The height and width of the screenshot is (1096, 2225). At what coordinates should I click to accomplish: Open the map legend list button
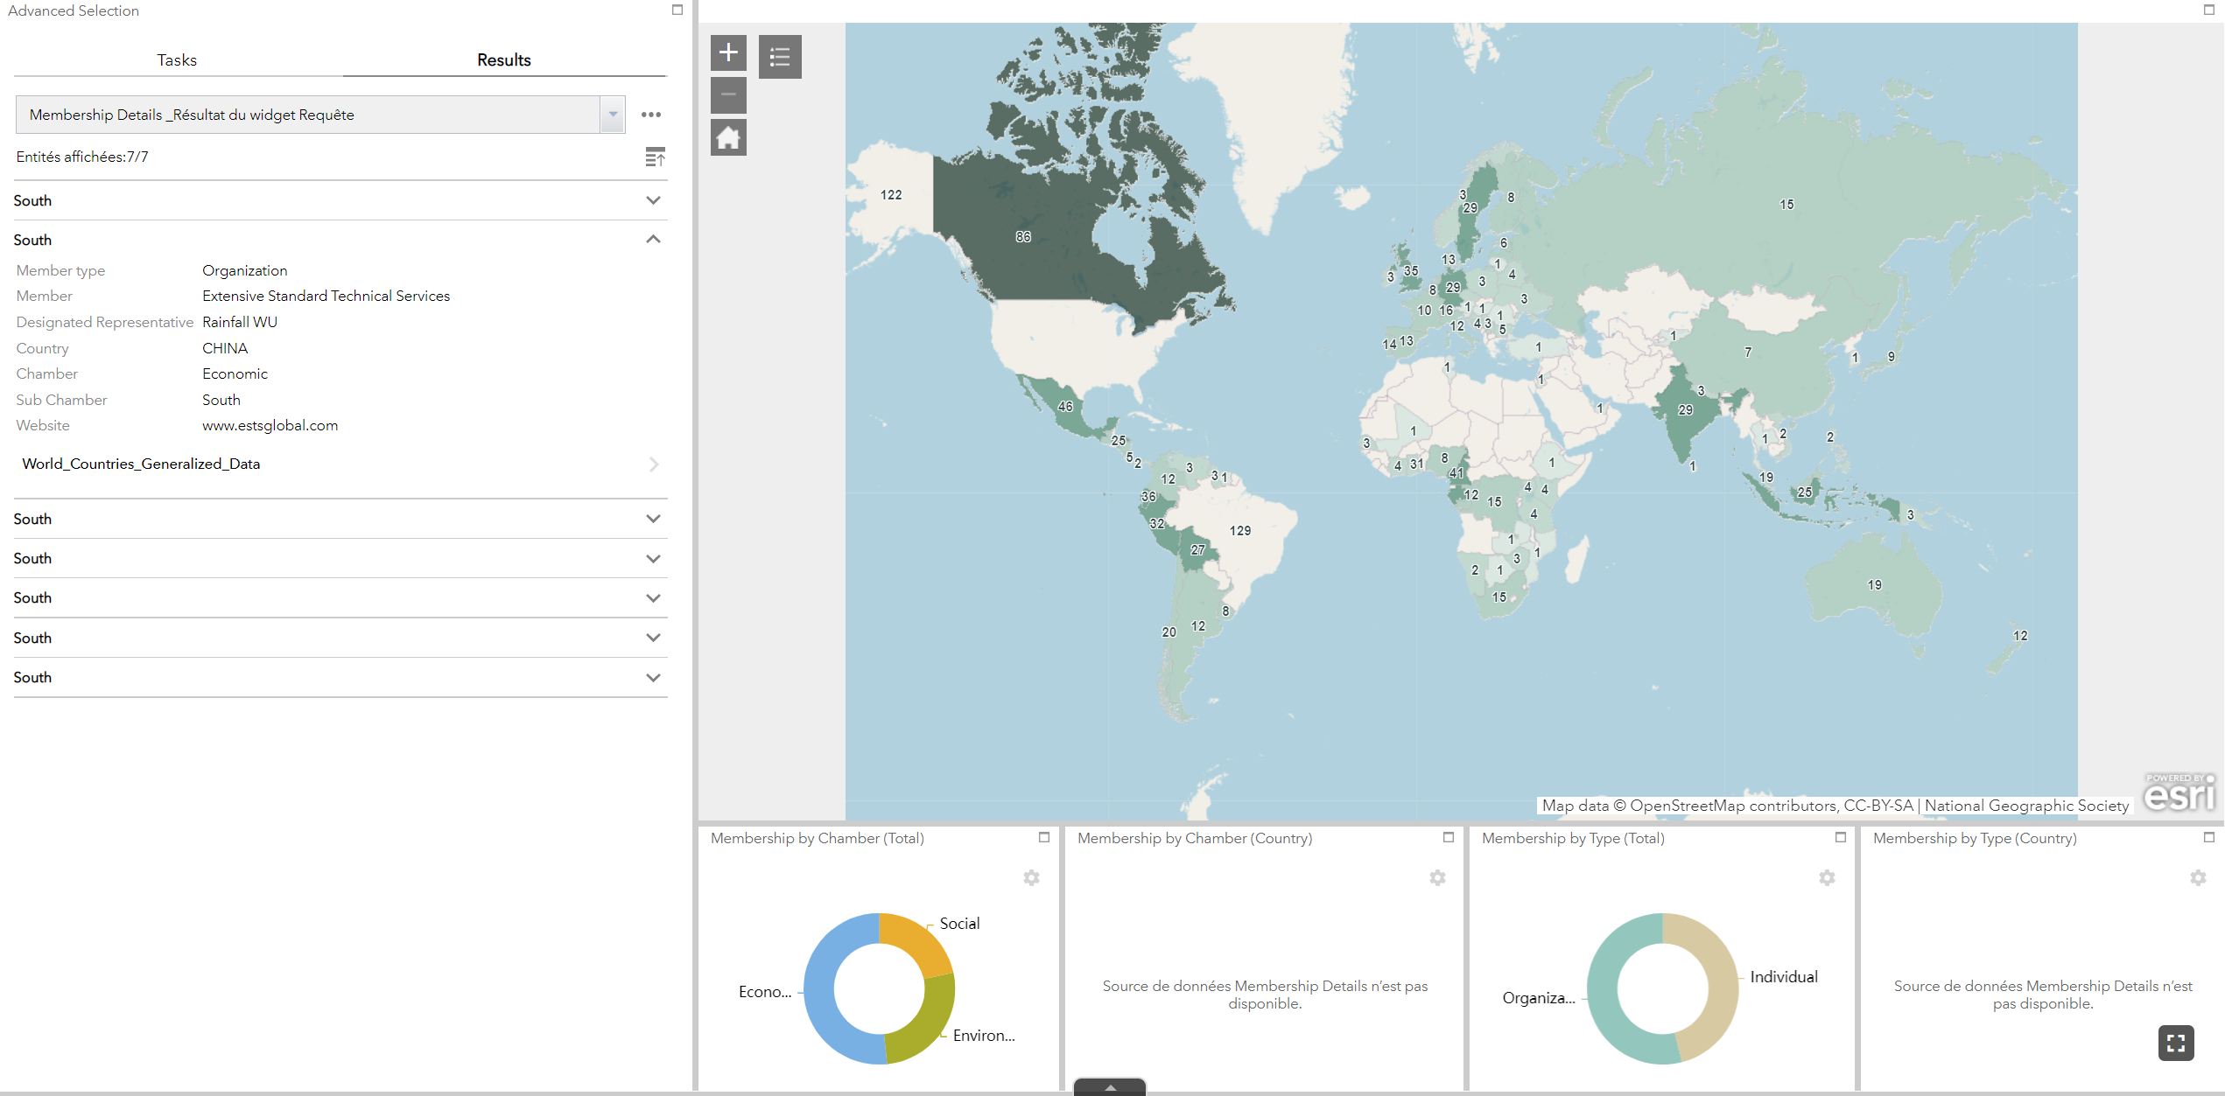pyautogui.click(x=780, y=58)
